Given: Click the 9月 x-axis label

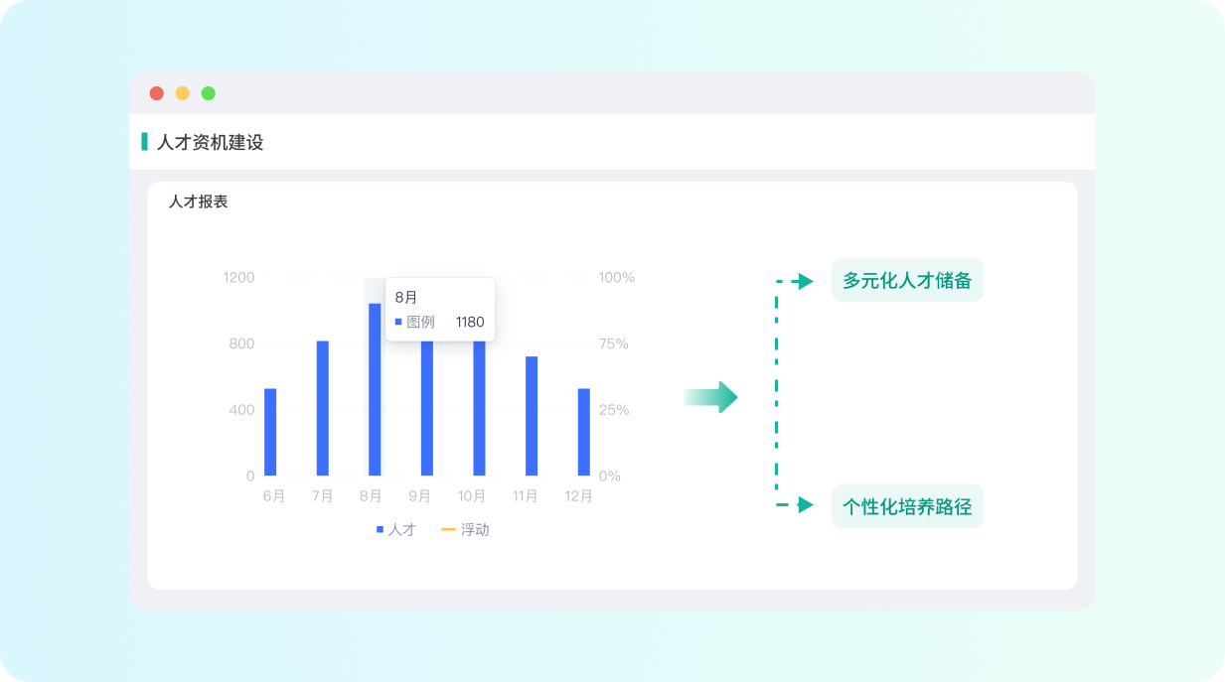Looking at the screenshot, I should point(420,496).
